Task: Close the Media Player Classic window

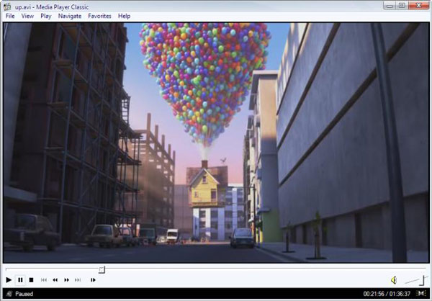Action: coord(418,6)
